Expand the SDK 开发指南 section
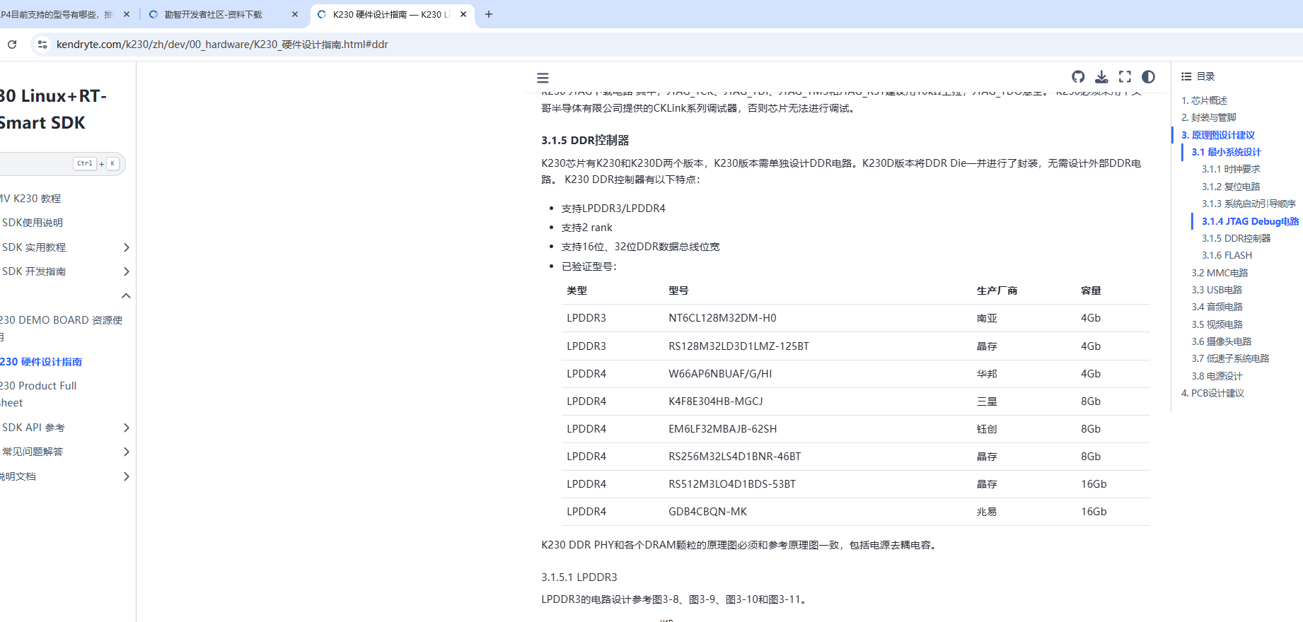Viewport: 1303px width, 622px height. click(126, 271)
